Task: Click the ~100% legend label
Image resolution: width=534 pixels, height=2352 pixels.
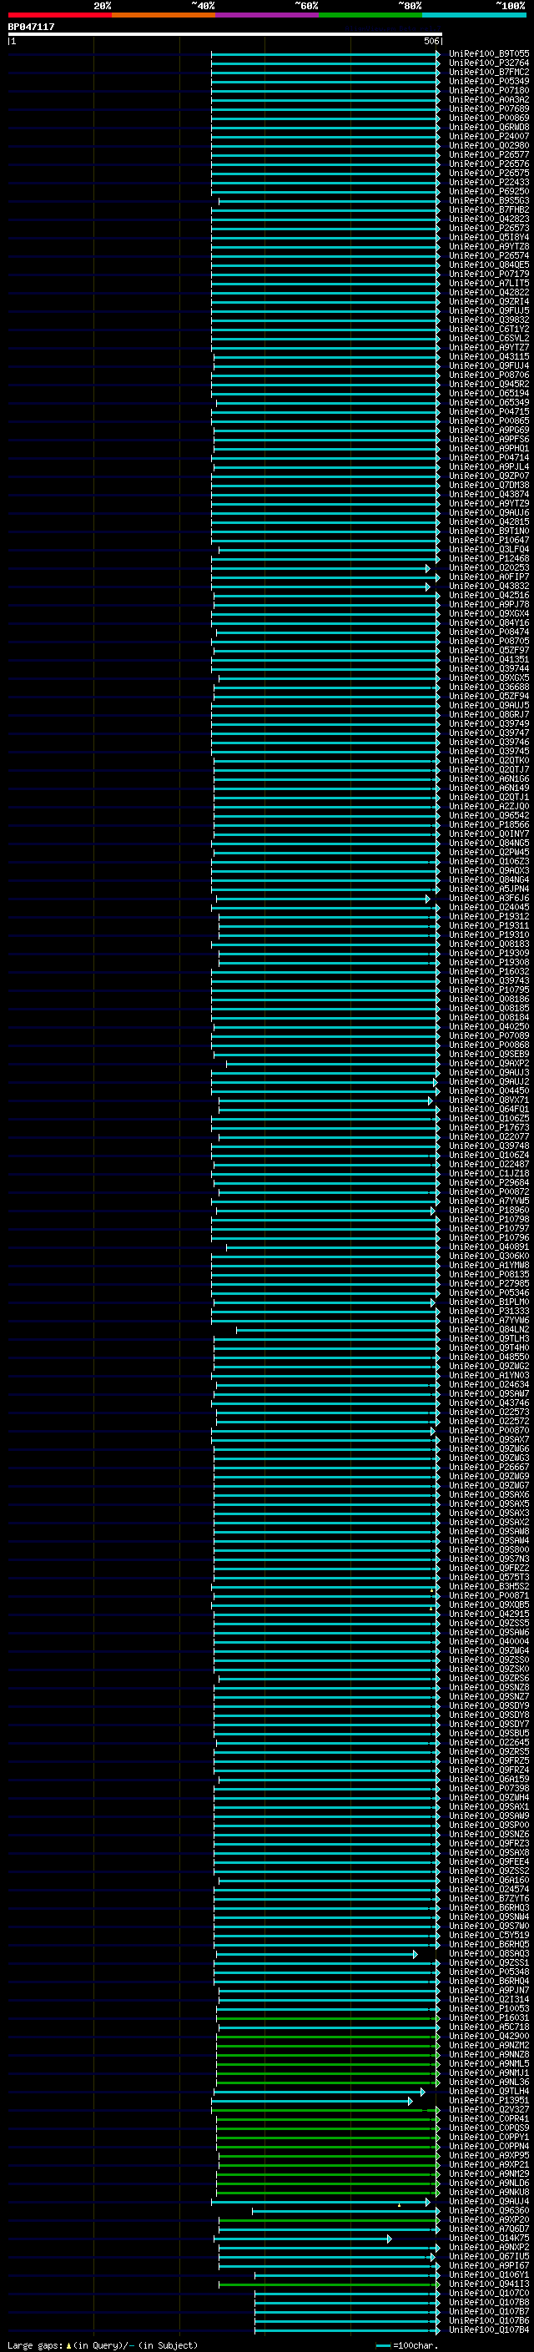Action: coord(511,6)
